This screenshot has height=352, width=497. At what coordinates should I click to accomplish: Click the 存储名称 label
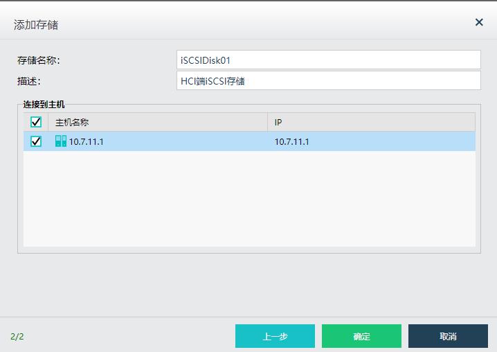[39, 60]
